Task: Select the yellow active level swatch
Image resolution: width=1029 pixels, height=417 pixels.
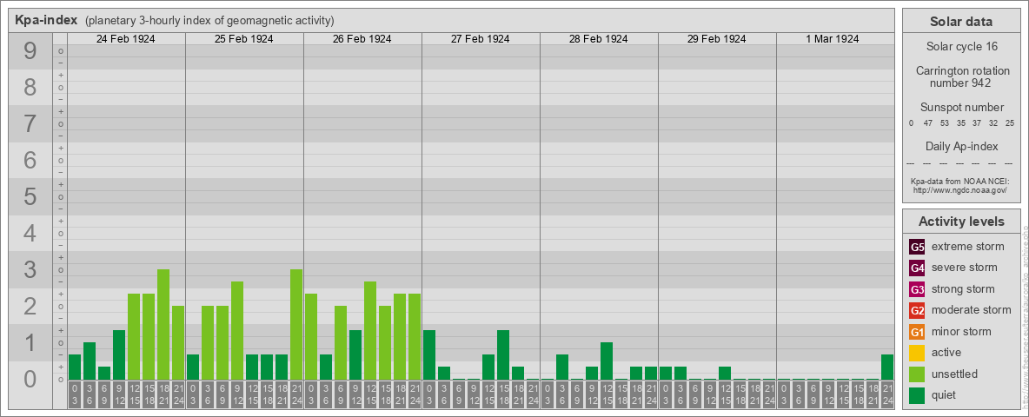Action: 917,353
